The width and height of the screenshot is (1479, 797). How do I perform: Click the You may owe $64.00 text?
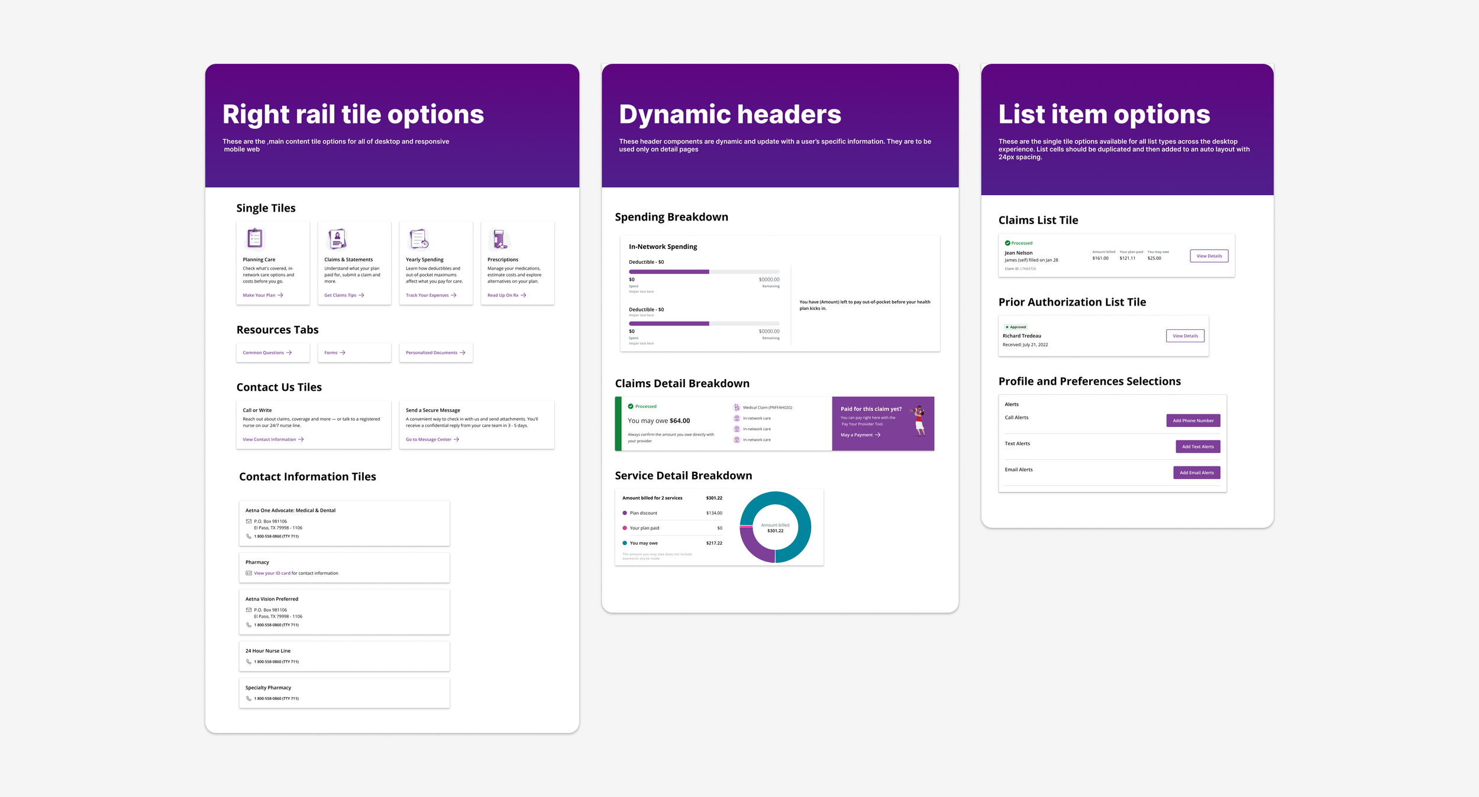click(x=658, y=421)
